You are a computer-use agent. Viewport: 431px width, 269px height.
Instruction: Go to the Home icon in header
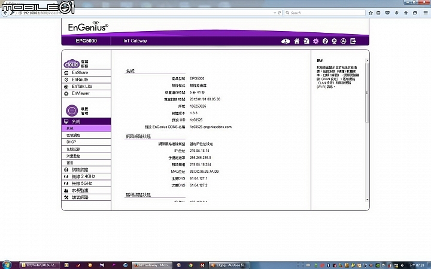(296, 41)
